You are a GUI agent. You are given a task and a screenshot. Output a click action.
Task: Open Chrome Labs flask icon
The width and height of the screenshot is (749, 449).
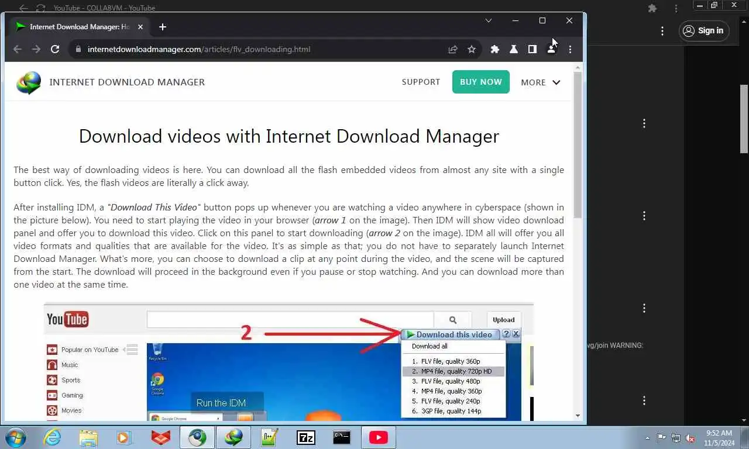514,49
